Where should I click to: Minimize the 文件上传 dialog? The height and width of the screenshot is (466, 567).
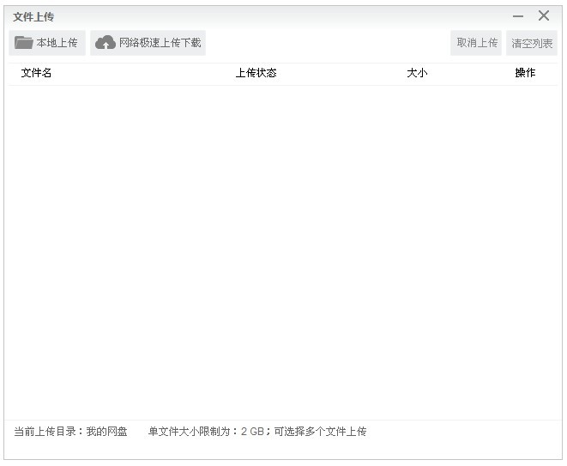click(x=518, y=16)
